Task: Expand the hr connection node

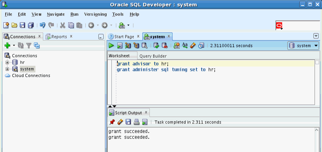Action: (7, 62)
